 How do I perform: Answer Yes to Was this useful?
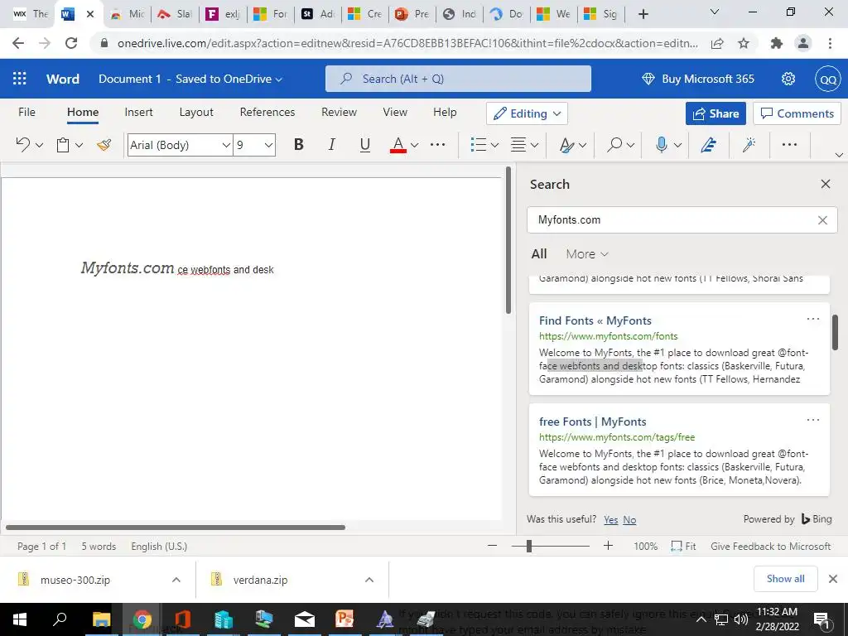610,520
